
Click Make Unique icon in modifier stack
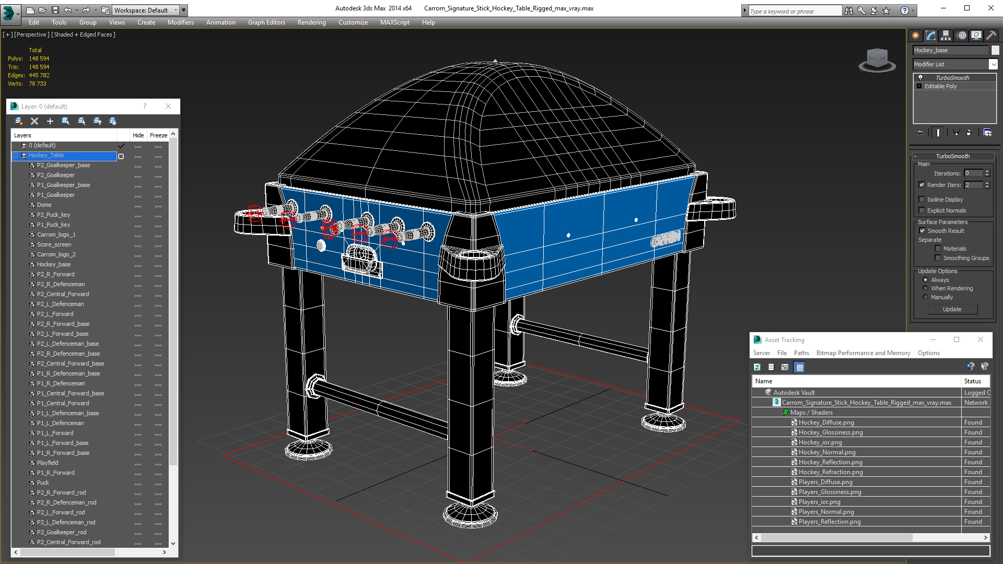coord(956,133)
